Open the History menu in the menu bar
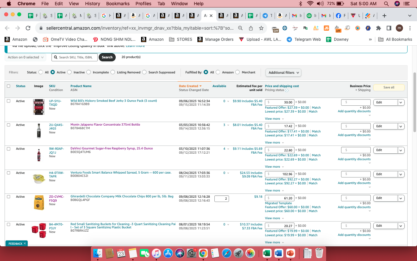The height and width of the screenshot is (261, 417). tap(93, 4)
